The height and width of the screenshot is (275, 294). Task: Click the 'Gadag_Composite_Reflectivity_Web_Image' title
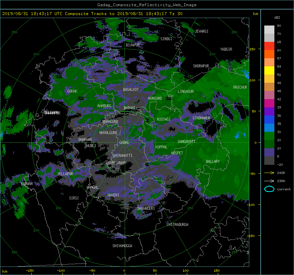click(x=147, y=5)
